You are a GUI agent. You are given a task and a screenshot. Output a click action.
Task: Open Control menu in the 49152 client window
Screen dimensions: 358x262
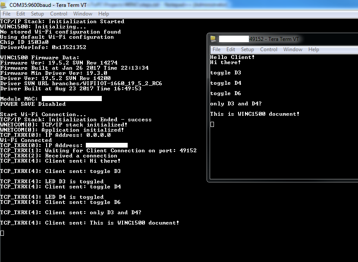pos(269,49)
